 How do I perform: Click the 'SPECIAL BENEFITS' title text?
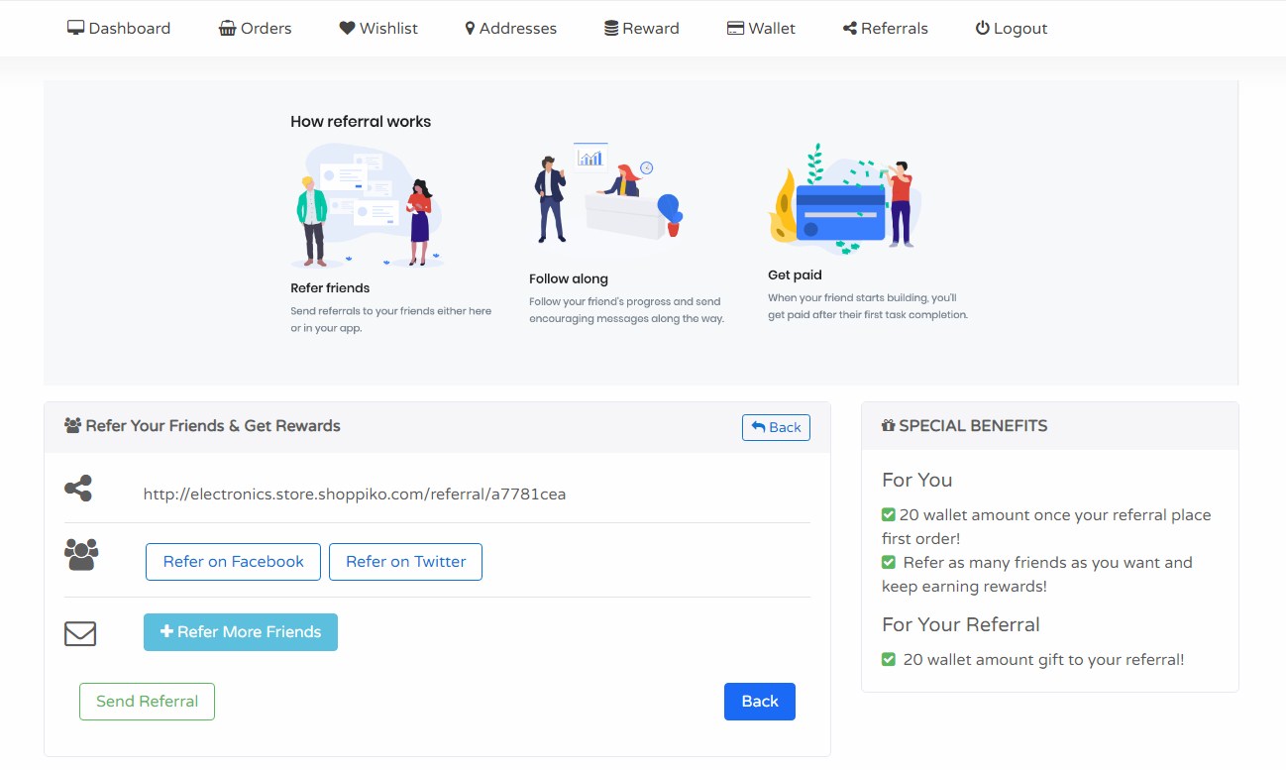click(973, 426)
